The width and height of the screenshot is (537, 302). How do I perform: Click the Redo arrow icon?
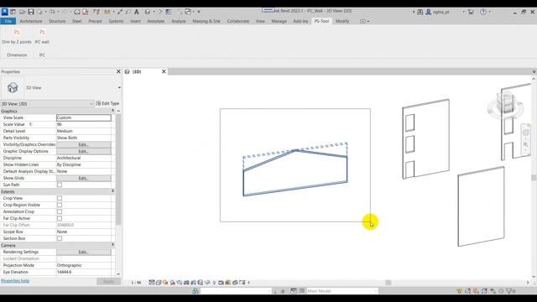tap(65, 12)
